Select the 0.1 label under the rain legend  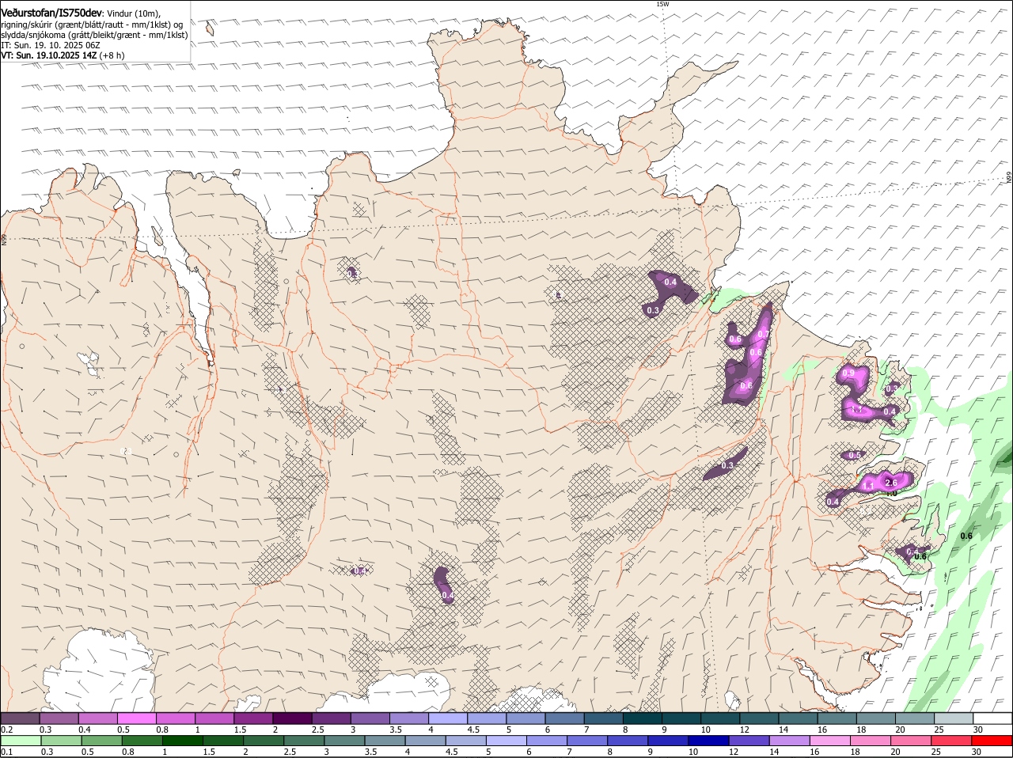pos(6,752)
